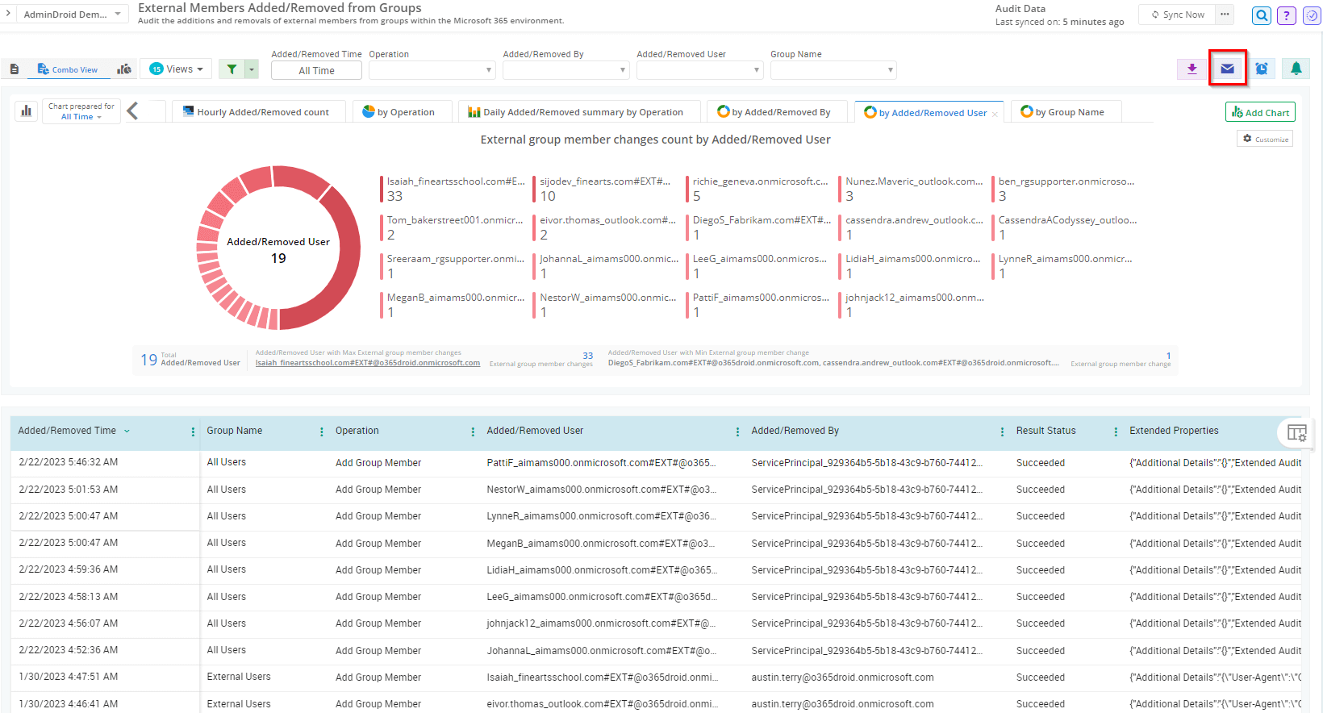Click the purple help question mark icon
Image resolution: width=1323 pixels, height=713 pixels.
click(x=1287, y=15)
